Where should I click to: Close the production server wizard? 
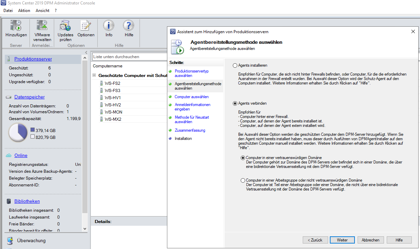[413, 31]
